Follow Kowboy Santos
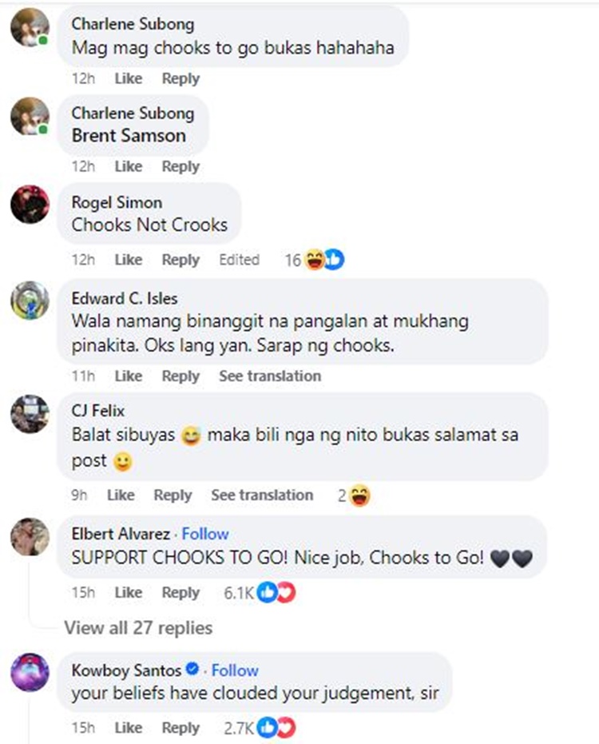 (235, 670)
